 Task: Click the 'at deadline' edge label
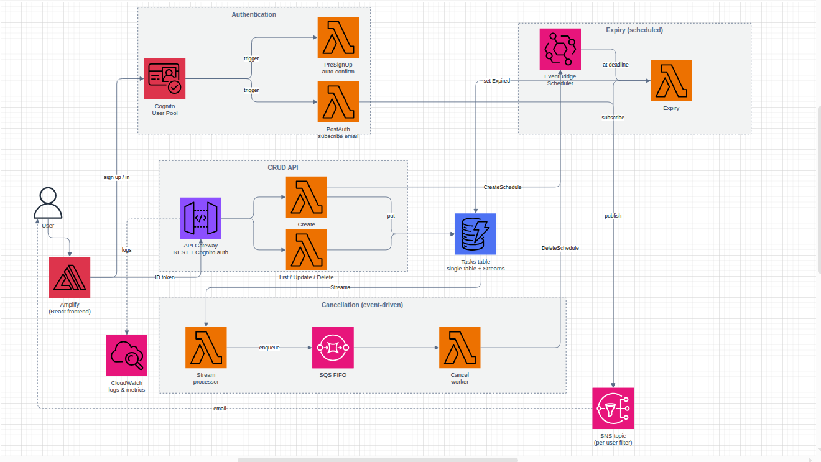pos(615,65)
